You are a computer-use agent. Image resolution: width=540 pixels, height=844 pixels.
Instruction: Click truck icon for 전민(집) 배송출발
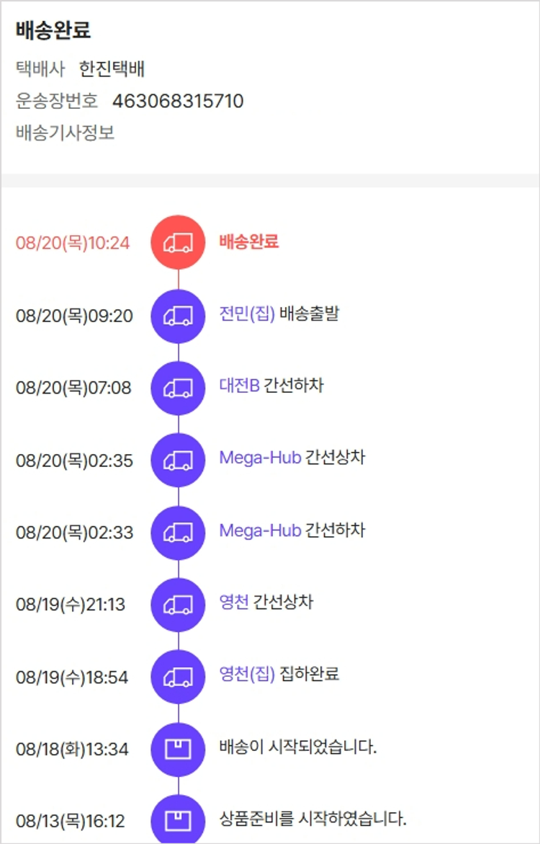click(x=178, y=316)
